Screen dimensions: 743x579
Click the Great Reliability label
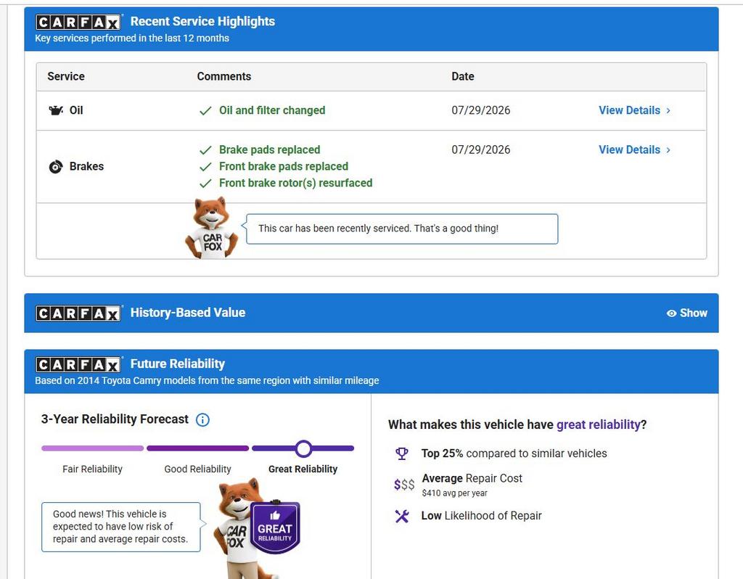[x=303, y=469]
